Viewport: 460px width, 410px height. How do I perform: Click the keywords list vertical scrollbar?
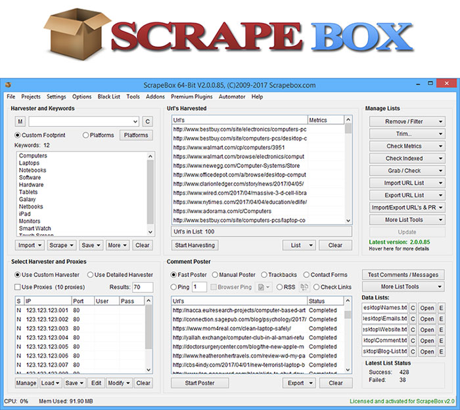pyautogui.click(x=150, y=190)
